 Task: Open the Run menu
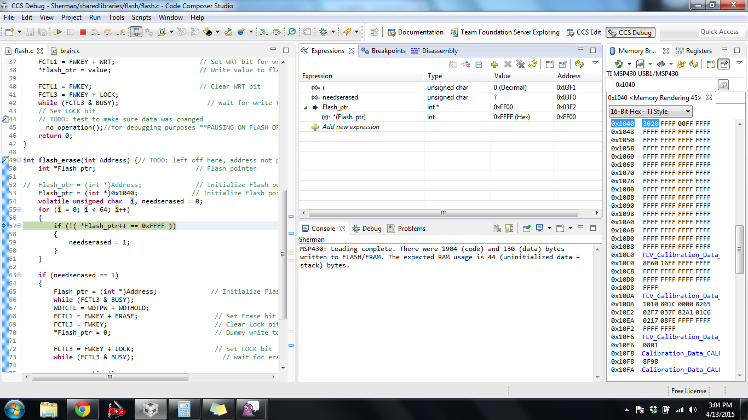95,17
